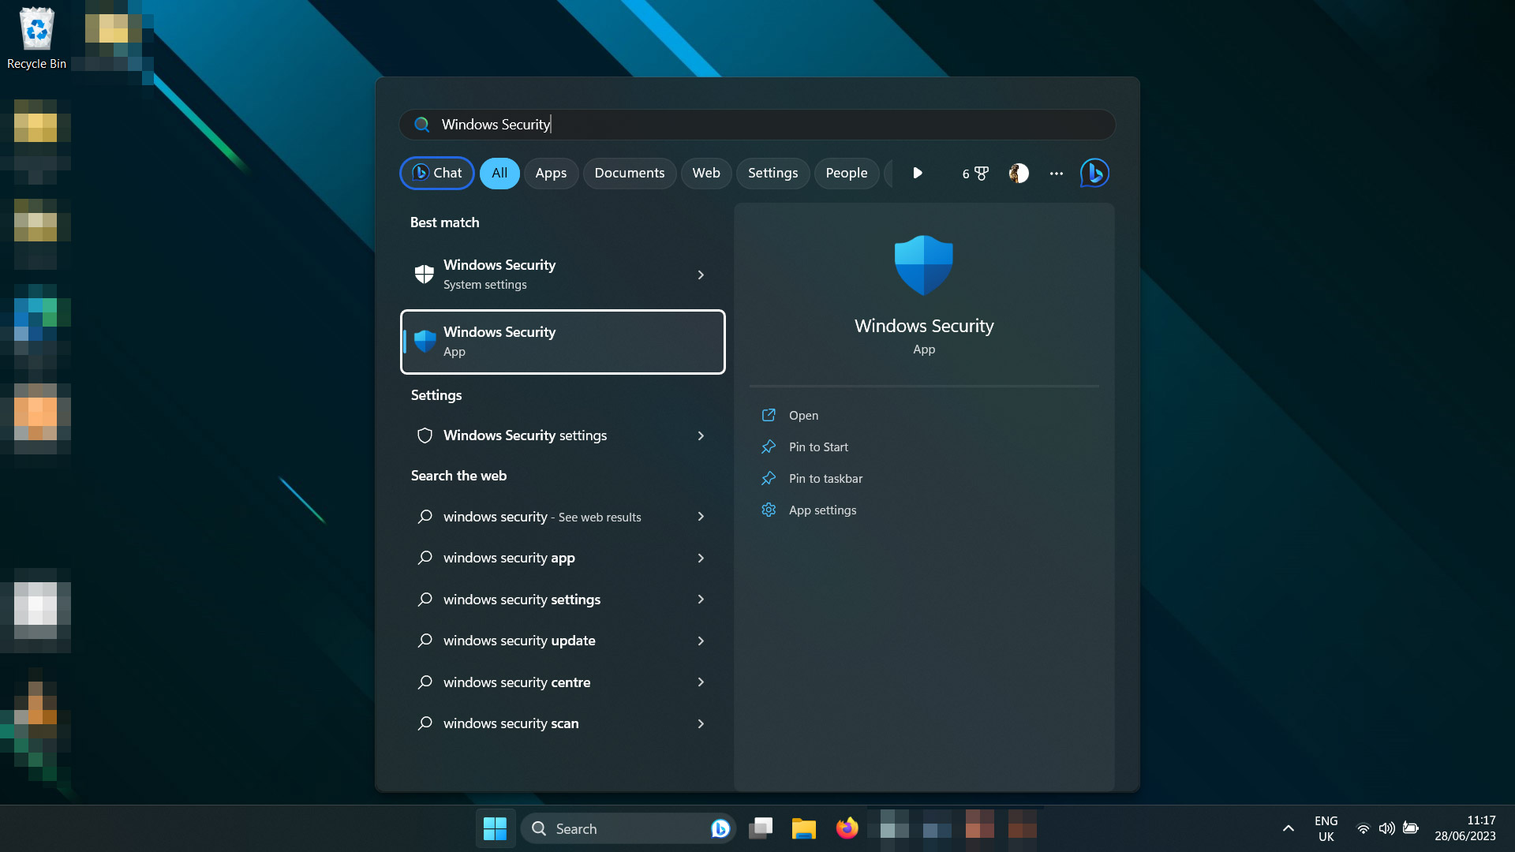The image size is (1515, 852).
Task: Click the pin icon beside Pin to Start
Action: point(769,447)
